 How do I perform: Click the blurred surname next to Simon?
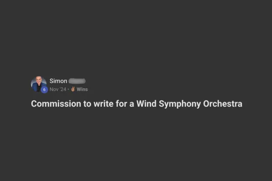(77, 81)
